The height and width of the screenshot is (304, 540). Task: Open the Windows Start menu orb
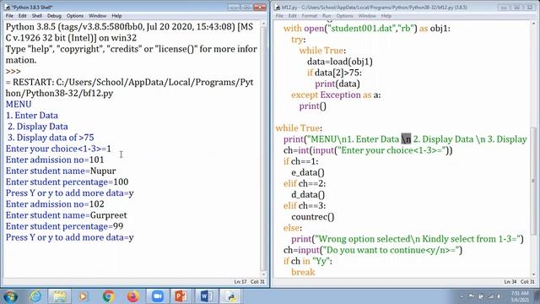point(11,296)
